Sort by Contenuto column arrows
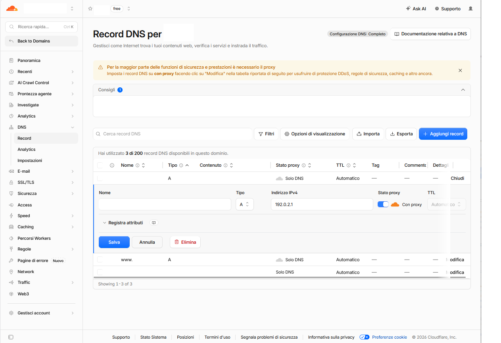This screenshot has height=343, width=501. point(231,165)
